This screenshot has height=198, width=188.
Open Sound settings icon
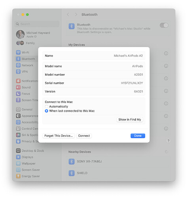[x=18, y=87]
